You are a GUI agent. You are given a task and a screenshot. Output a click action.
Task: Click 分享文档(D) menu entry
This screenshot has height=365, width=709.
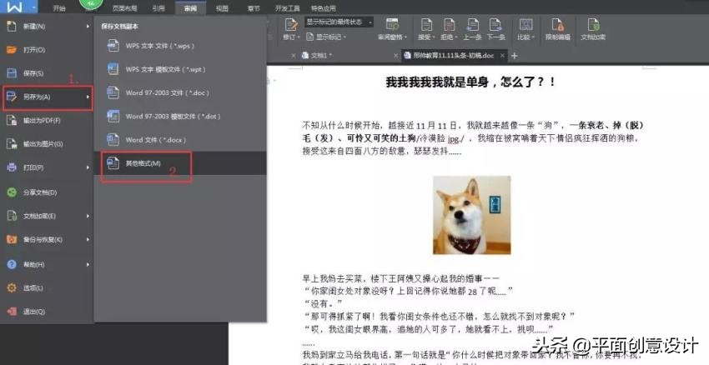47,192
